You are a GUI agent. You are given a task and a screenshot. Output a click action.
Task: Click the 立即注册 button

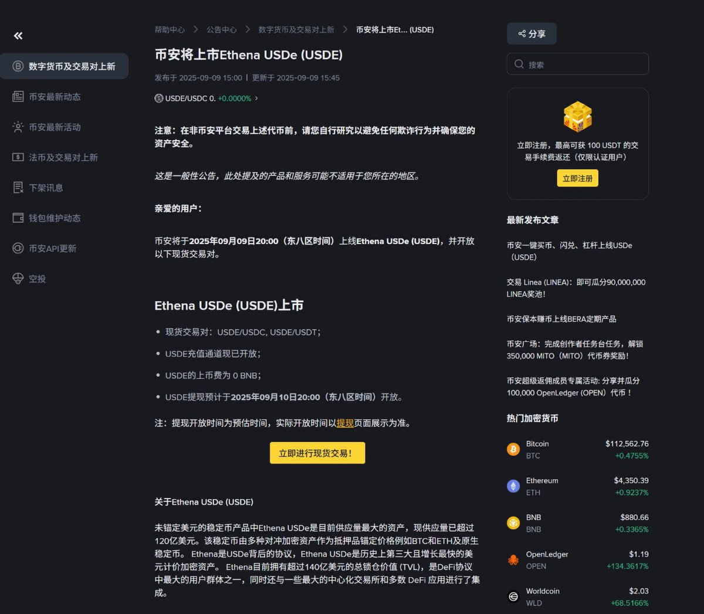point(578,178)
